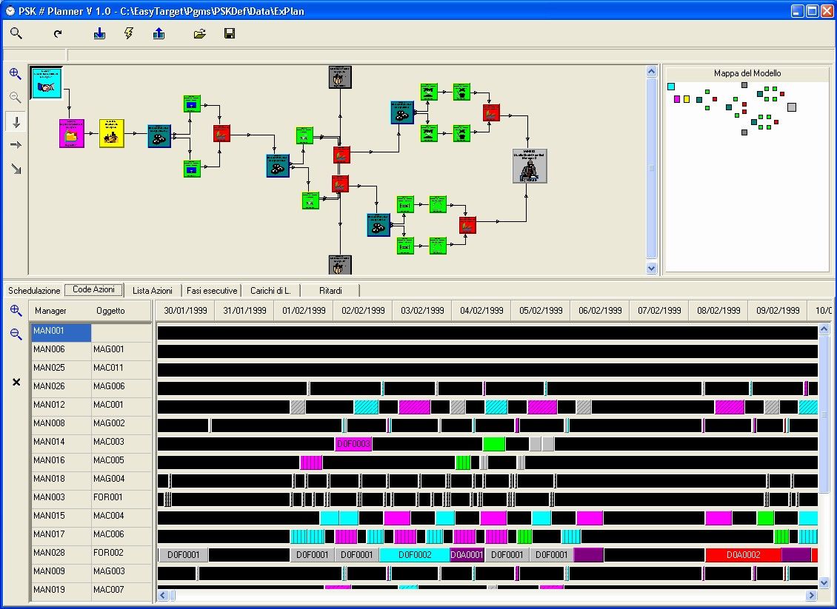The width and height of the screenshot is (837, 609).
Task: Go to the Fasi esecutive tab
Action: tap(212, 291)
